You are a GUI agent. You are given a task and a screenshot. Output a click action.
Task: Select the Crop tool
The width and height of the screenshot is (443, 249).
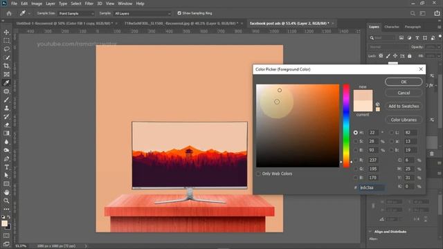[6, 66]
